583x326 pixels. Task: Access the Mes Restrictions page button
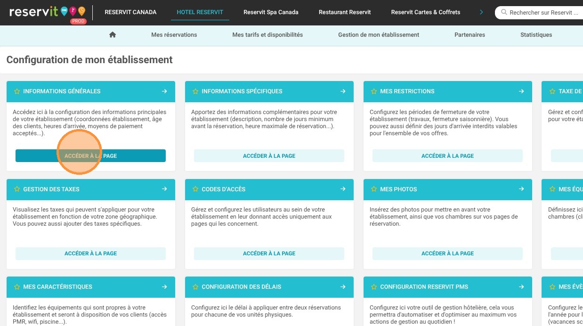click(x=447, y=156)
